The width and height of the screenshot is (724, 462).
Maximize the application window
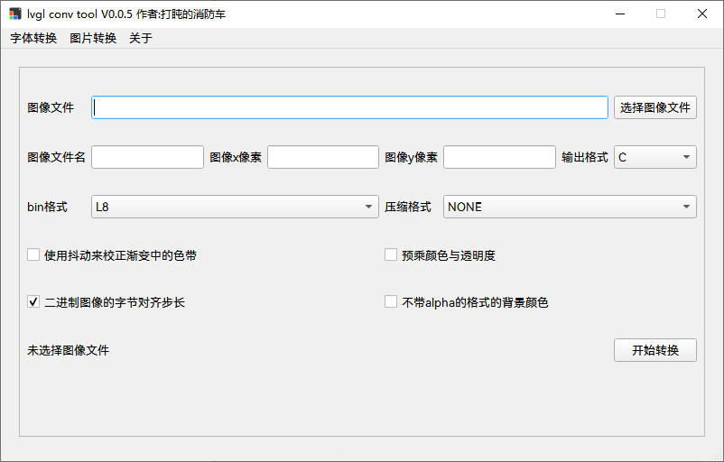click(x=661, y=14)
